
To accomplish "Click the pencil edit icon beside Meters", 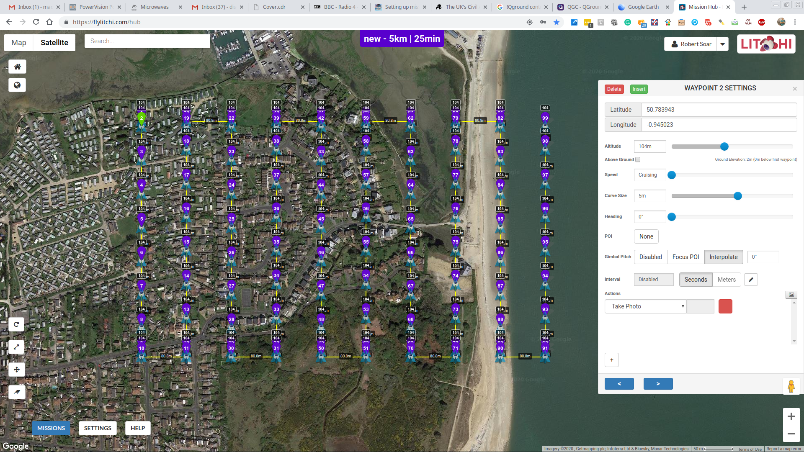I will pos(751,280).
